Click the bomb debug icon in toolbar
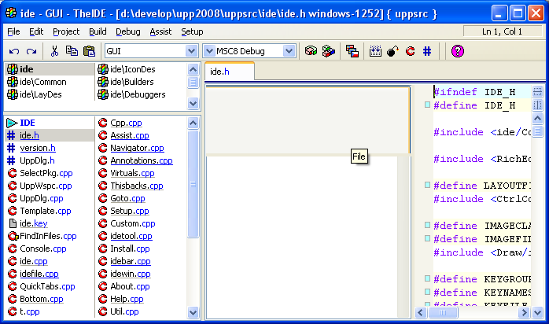549x324 pixels. coord(392,51)
